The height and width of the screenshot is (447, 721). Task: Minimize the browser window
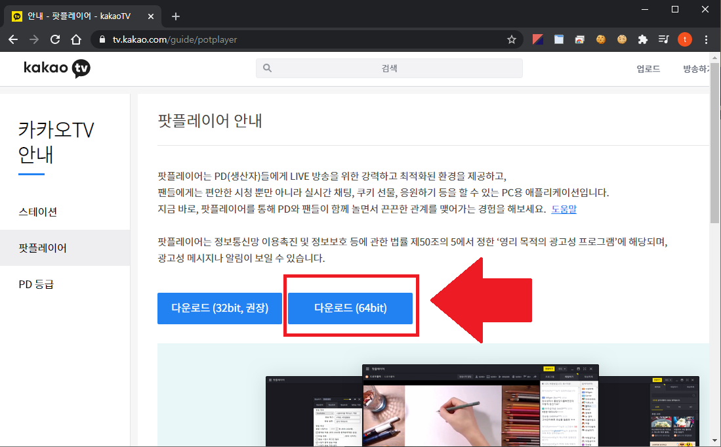coord(645,9)
